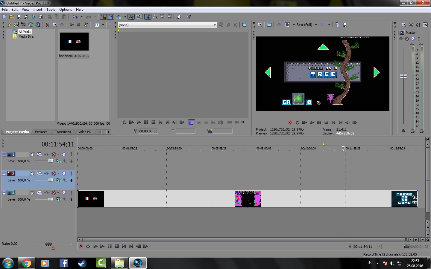This screenshot has height=269, width=431.
Task: Click the Undo arrow icon
Action: [75, 17]
